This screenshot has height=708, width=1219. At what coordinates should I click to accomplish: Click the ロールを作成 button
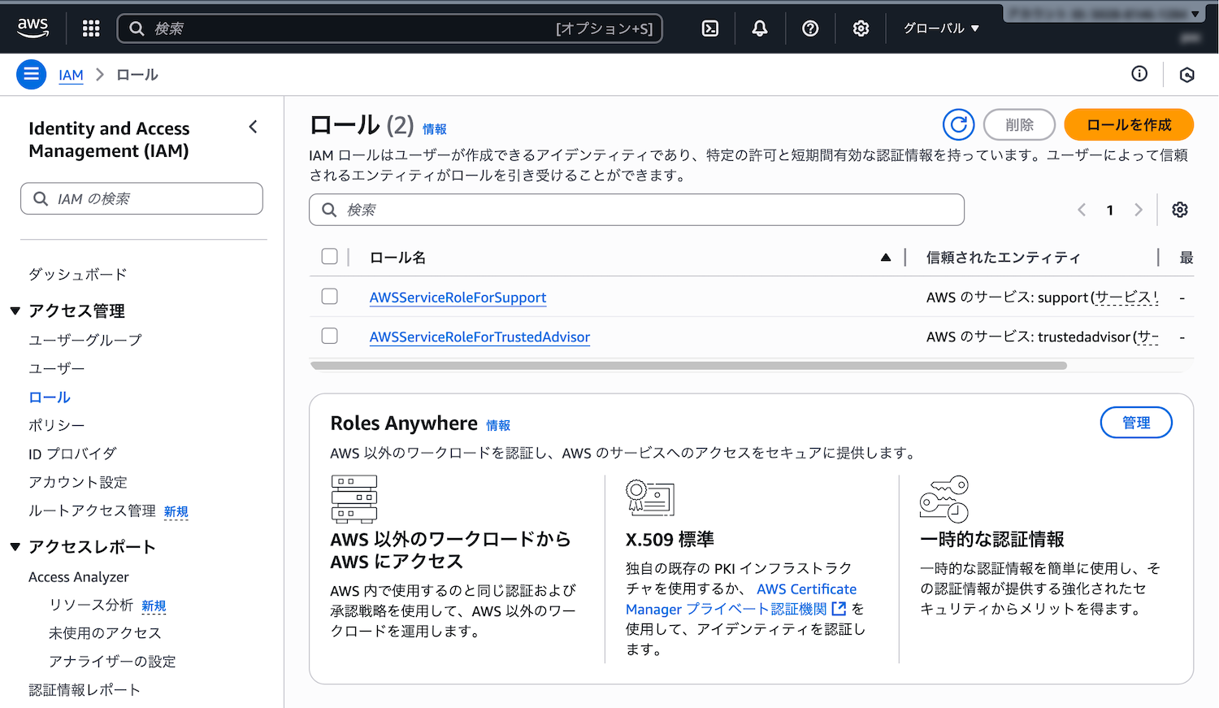1128,125
